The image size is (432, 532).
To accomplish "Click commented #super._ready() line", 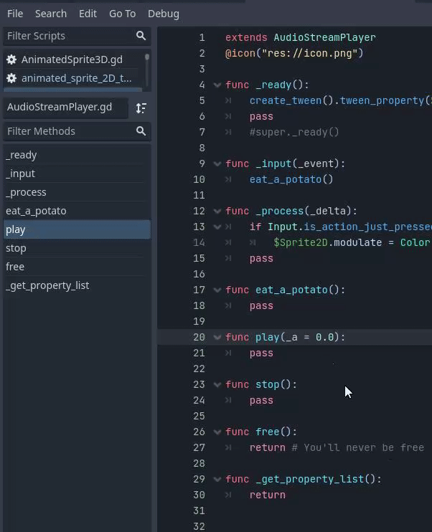I will (294, 133).
